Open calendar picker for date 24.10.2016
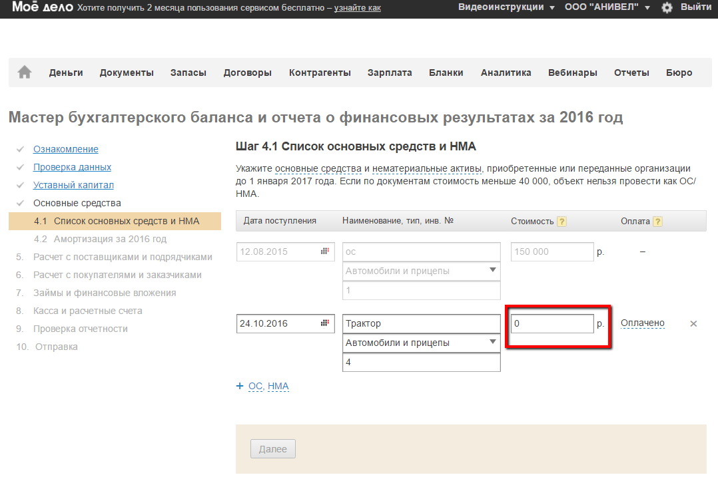The height and width of the screenshot is (485, 718). click(x=325, y=323)
